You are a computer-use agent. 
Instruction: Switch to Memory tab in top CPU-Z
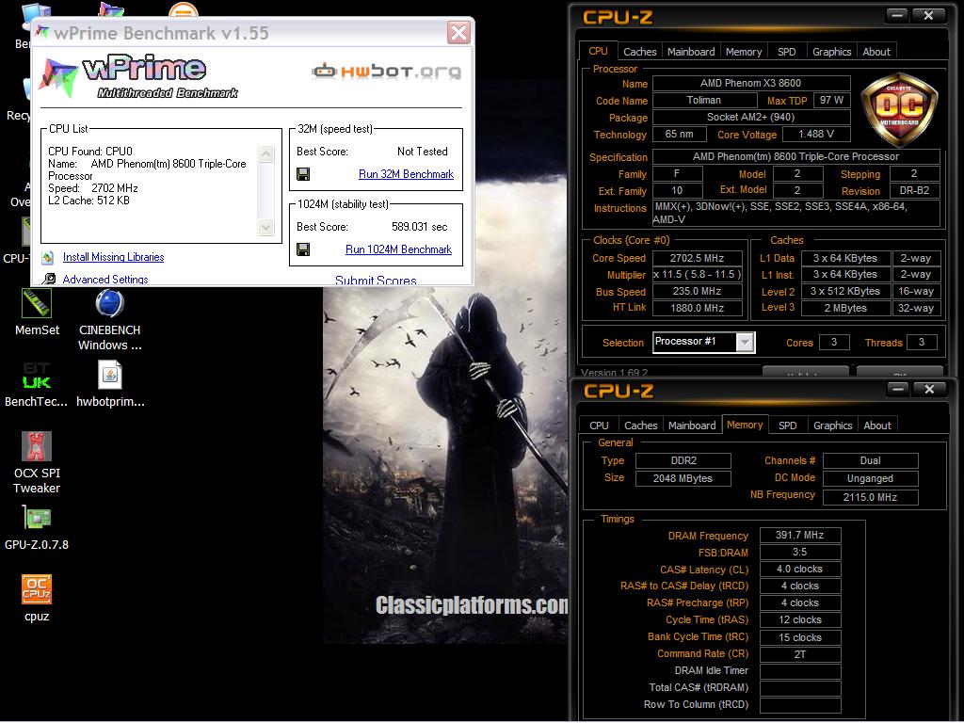[744, 53]
